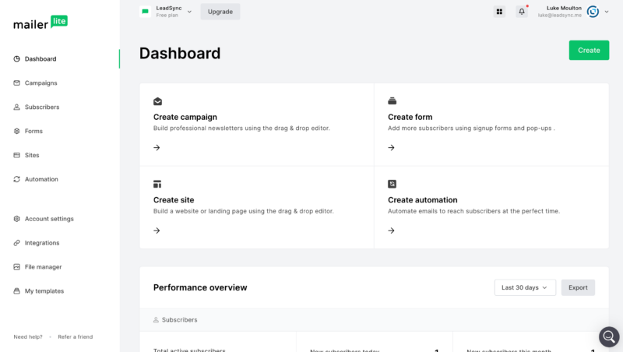Viewport: 623px width, 352px height.
Task: Open the live chat support bubble
Action: tap(609, 336)
